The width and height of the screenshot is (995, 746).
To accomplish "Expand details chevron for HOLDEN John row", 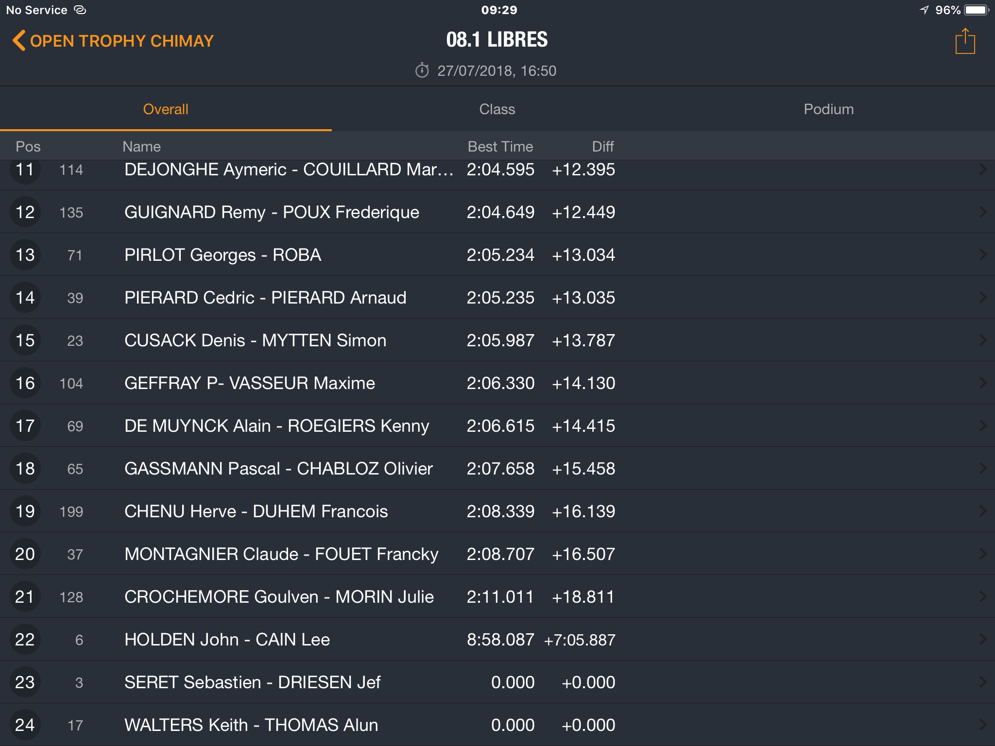I will tap(982, 640).
